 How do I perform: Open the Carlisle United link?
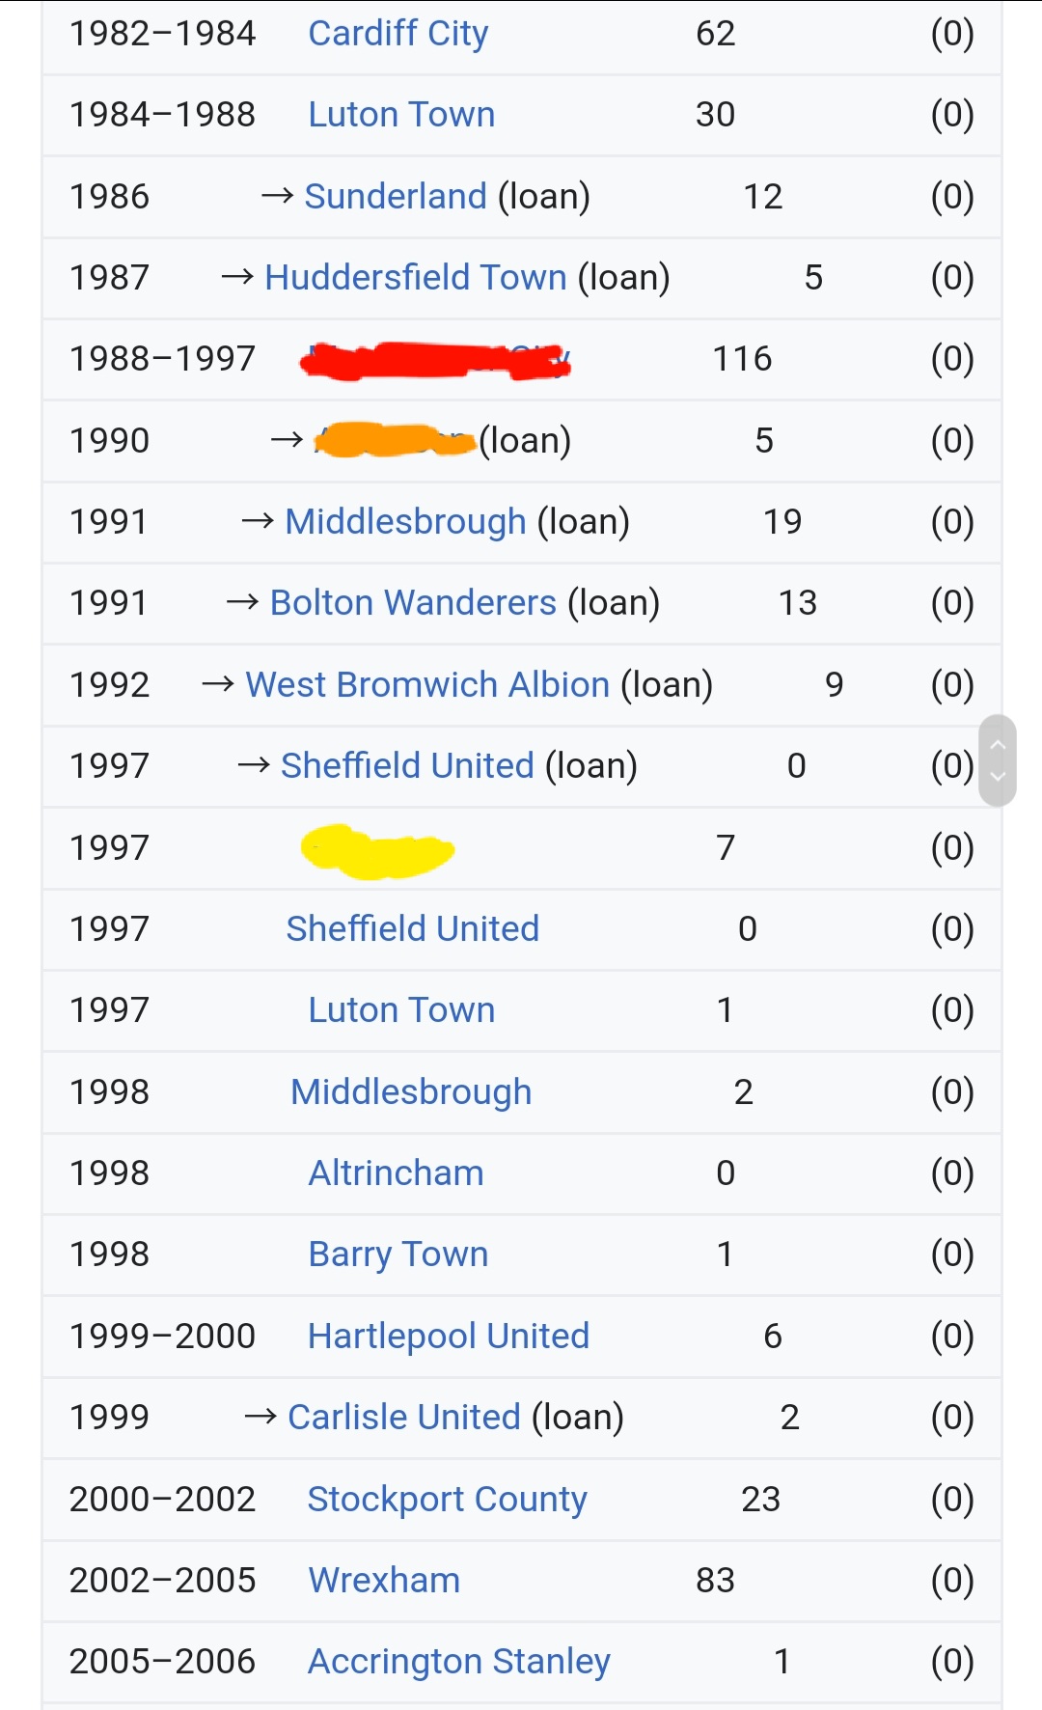click(x=403, y=1418)
